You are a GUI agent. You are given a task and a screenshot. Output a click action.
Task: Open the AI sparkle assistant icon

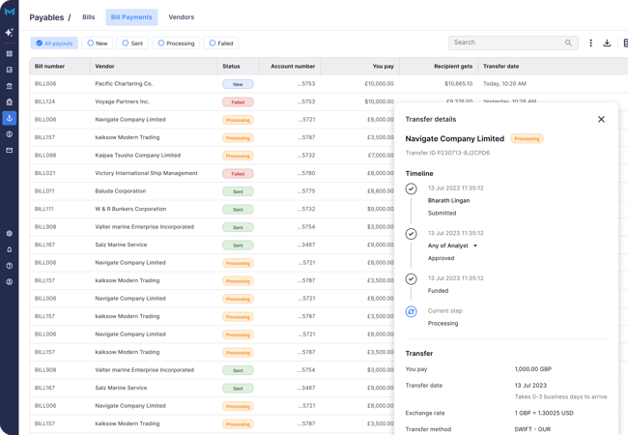pos(10,33)
